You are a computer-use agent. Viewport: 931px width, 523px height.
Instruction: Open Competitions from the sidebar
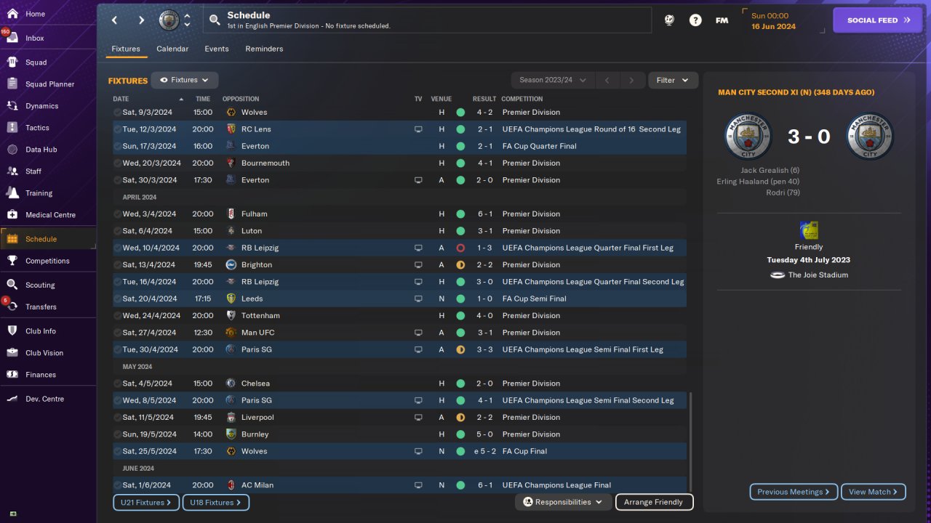[x=47, y=261]
